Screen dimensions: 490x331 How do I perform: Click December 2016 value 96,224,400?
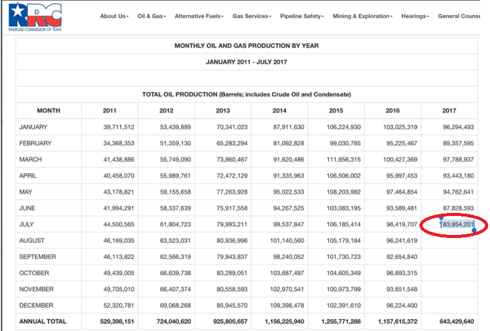click(x=402, y=305)
